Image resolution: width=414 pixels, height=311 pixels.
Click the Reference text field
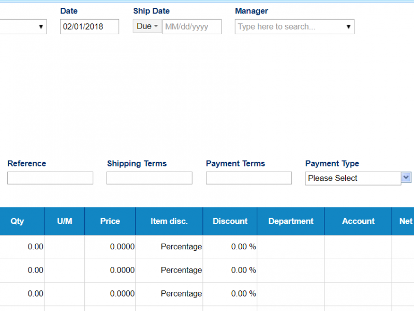50,178
